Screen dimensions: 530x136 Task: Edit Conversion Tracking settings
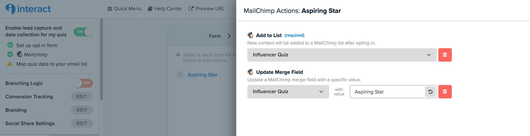(x=82, y=97)
